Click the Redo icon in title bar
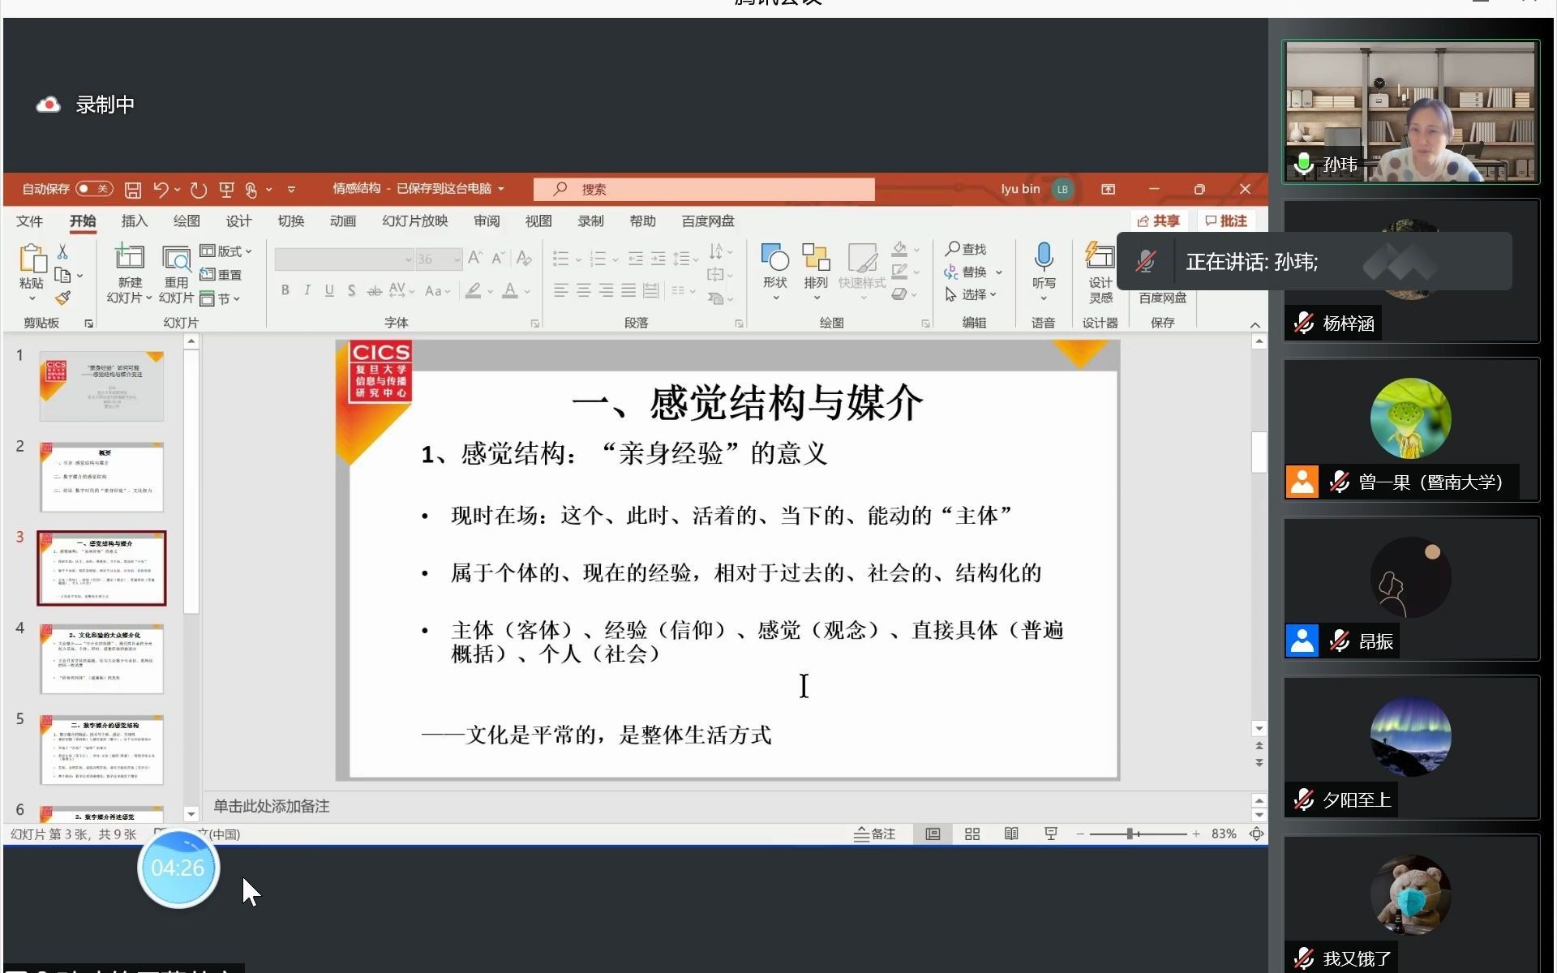Image resolution: width=1557 pixels, height=973 pixels. pos(198,190)
